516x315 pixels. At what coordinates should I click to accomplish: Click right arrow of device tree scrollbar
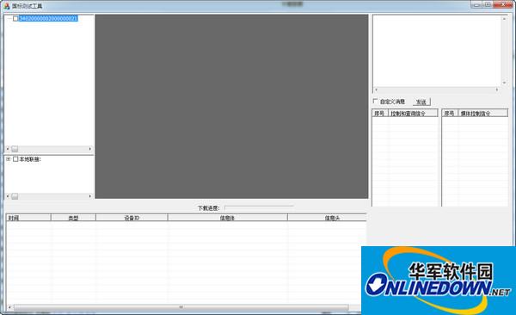[x=90, y=149]
